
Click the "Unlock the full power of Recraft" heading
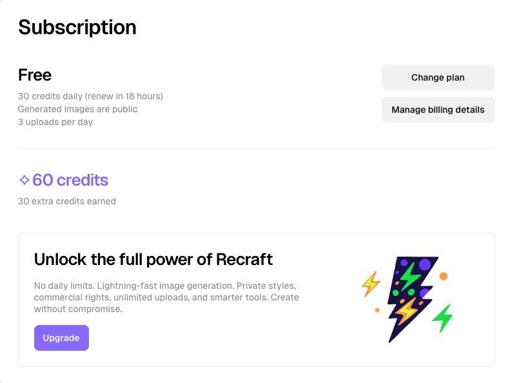click(x=153, y=259)
